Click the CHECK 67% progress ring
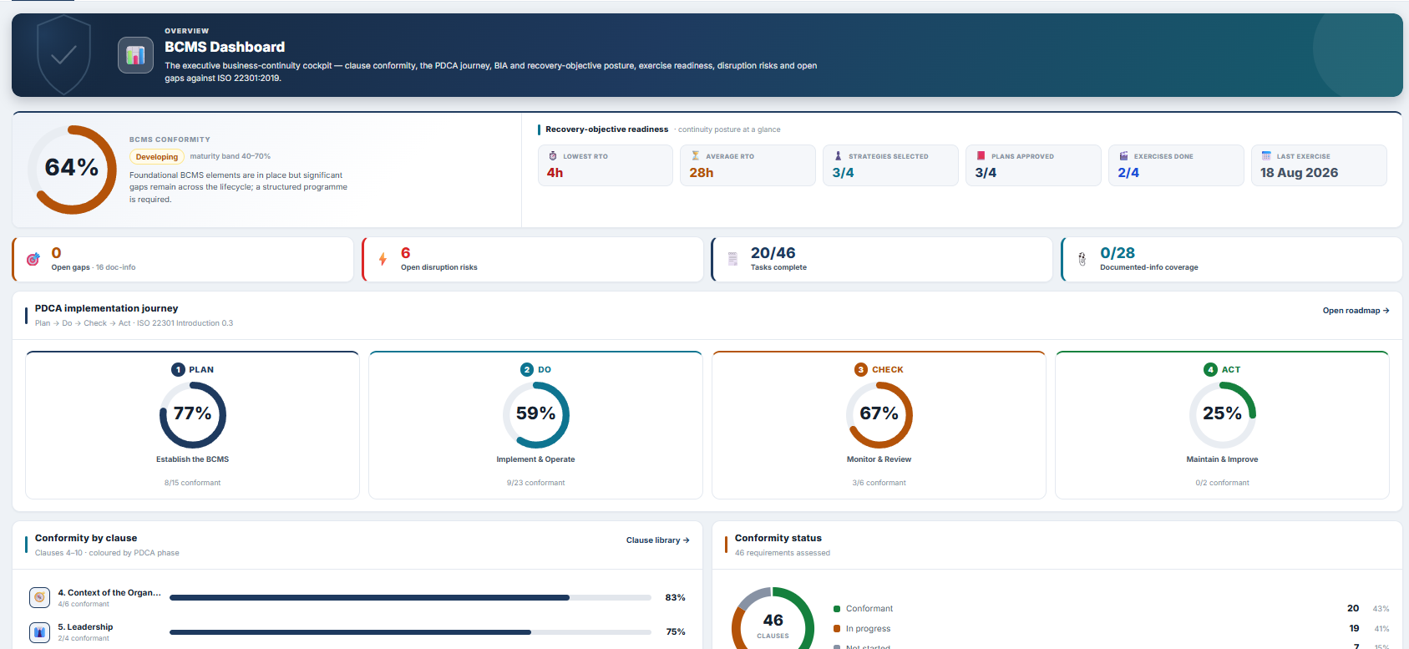The image size is (1409, 649). [879, 415]
